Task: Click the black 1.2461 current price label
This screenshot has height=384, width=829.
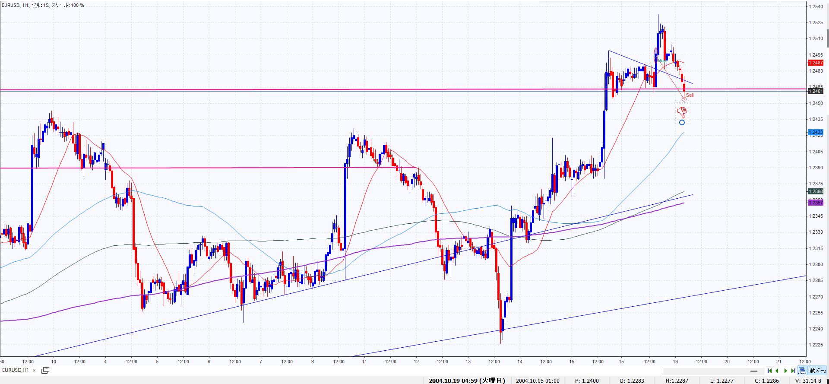Action: coord(815,91)
